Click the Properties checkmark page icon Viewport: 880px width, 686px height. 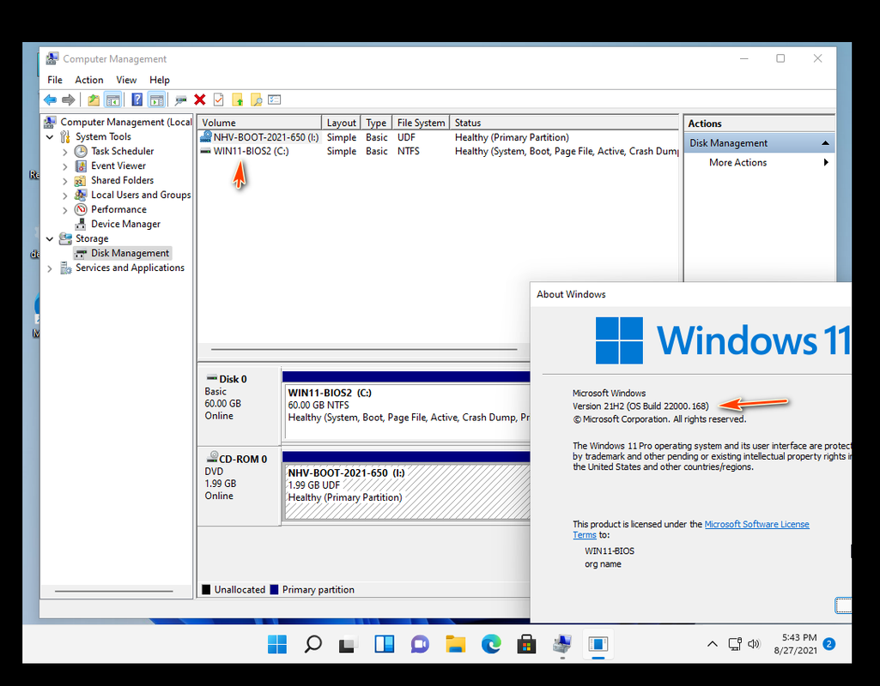(x=218, y=99)
